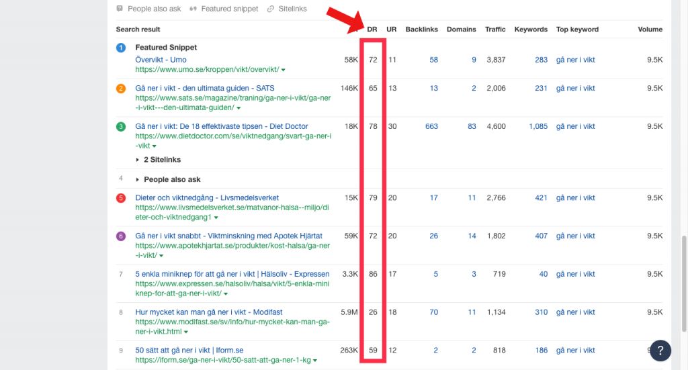688x370 pixels.
Task: Open the Livsmedelsverket Dieter och viktnedgång result
Action: [x=207, y=197]
